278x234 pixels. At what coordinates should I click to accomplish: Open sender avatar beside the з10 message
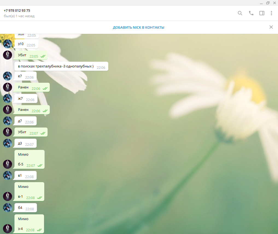click(7, 44)
